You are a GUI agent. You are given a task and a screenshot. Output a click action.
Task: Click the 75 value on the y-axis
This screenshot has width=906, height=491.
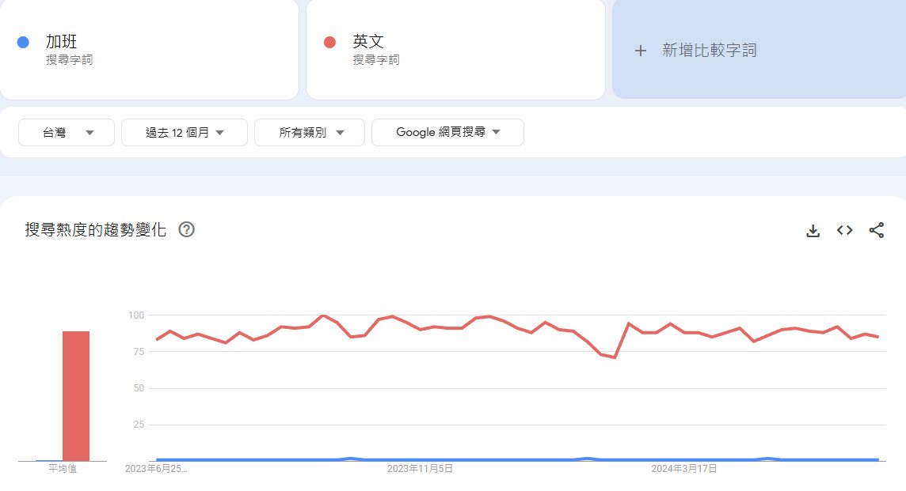tap(139, 351)
